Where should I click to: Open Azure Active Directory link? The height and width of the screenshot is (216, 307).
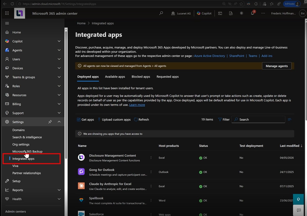209,56
